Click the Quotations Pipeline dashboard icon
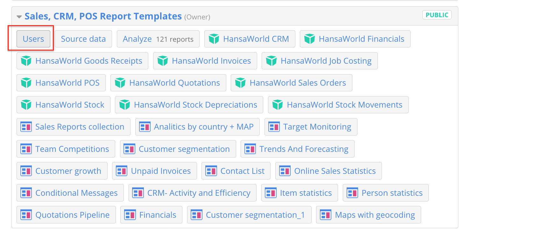This screenshot has width=557, height=233. click(26, 215)
